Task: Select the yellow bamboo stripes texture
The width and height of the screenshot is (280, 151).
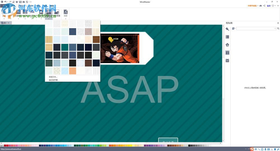Action: pyautogui.click(x=49, y=40)
